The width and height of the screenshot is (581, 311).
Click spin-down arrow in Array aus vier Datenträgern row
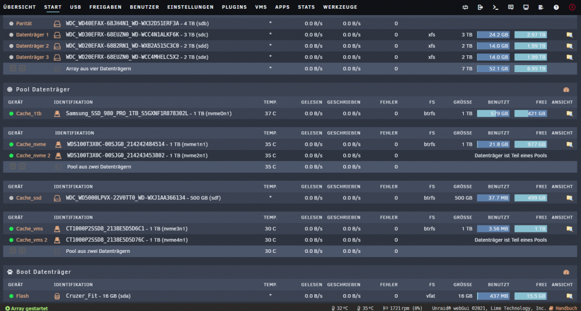13,69
